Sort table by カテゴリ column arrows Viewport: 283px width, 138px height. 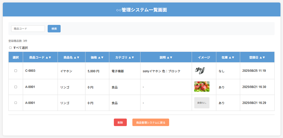[131, 57]
